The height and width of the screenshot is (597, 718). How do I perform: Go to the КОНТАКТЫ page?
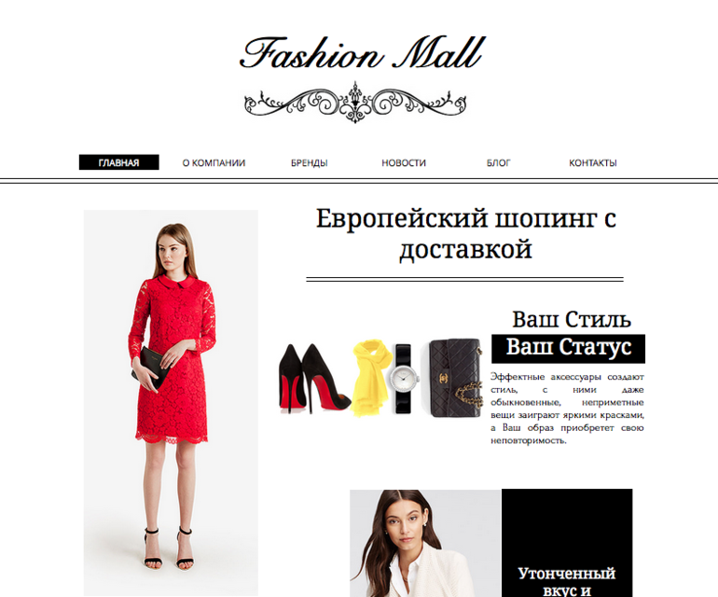(593, 162)
